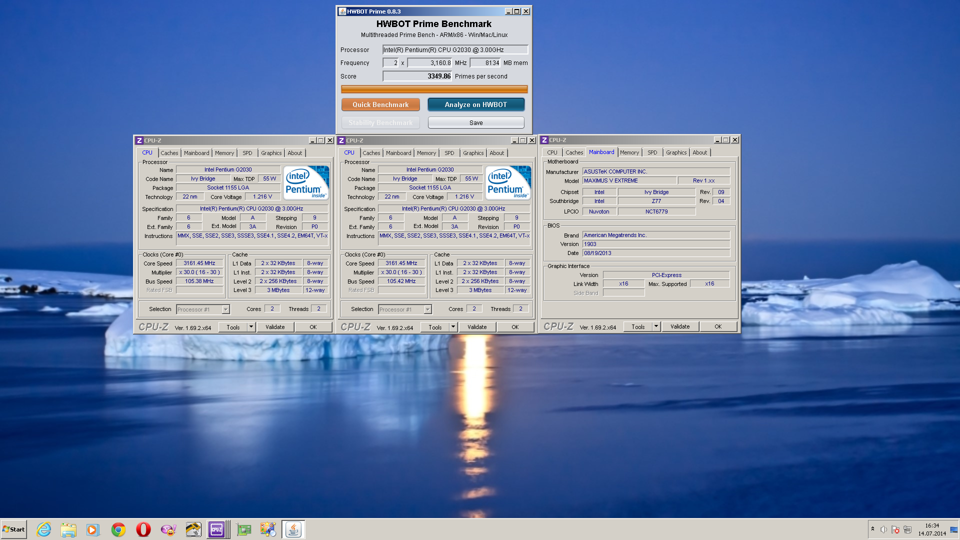
Task: Click the left CPU-Z window's title bar icon
Action: 139,140
